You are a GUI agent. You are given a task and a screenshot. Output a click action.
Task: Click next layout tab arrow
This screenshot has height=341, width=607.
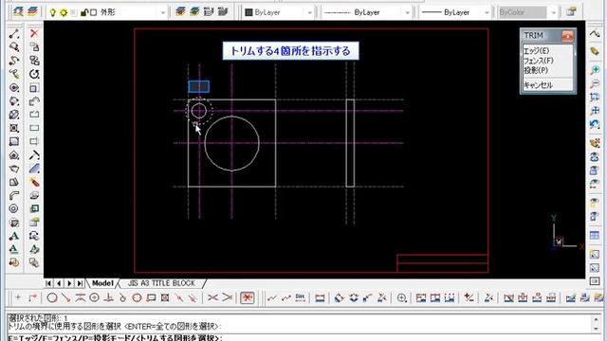coord(69,283)
